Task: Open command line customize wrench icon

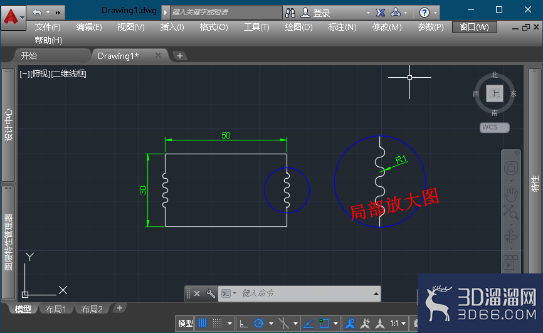Action: tap(211, 293)
